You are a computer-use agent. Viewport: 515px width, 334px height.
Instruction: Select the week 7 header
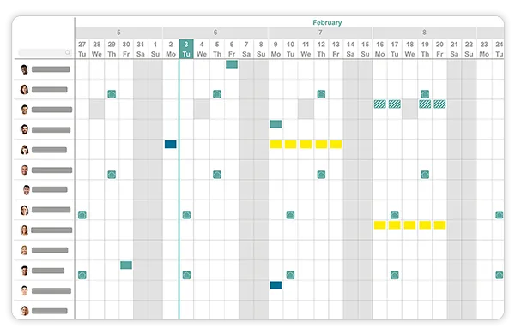coord(320,33)
